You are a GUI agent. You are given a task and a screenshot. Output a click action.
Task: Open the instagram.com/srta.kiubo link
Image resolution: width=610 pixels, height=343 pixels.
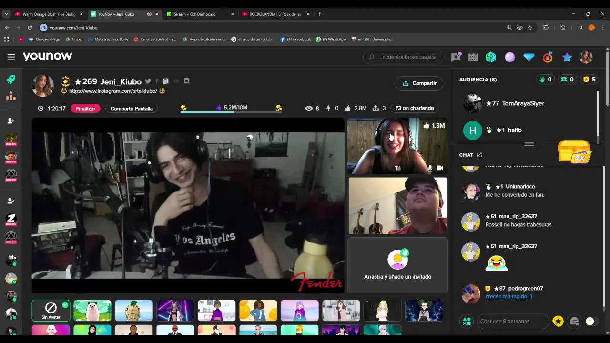113,91
